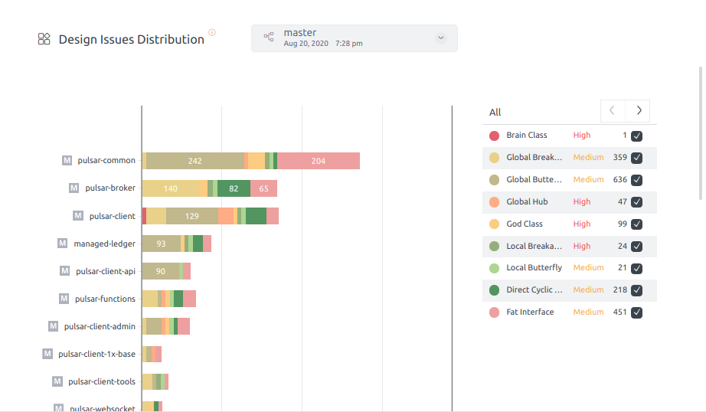Select the All legend header
The height and width of the screenshot is (412, 706).
(x=495, y=113)
